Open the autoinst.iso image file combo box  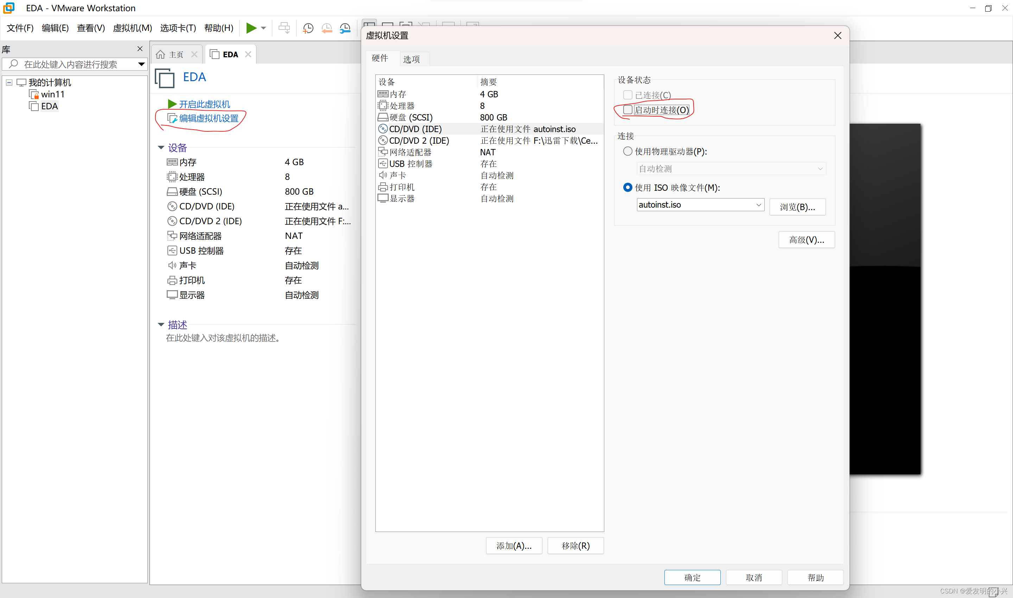[700, 205]
